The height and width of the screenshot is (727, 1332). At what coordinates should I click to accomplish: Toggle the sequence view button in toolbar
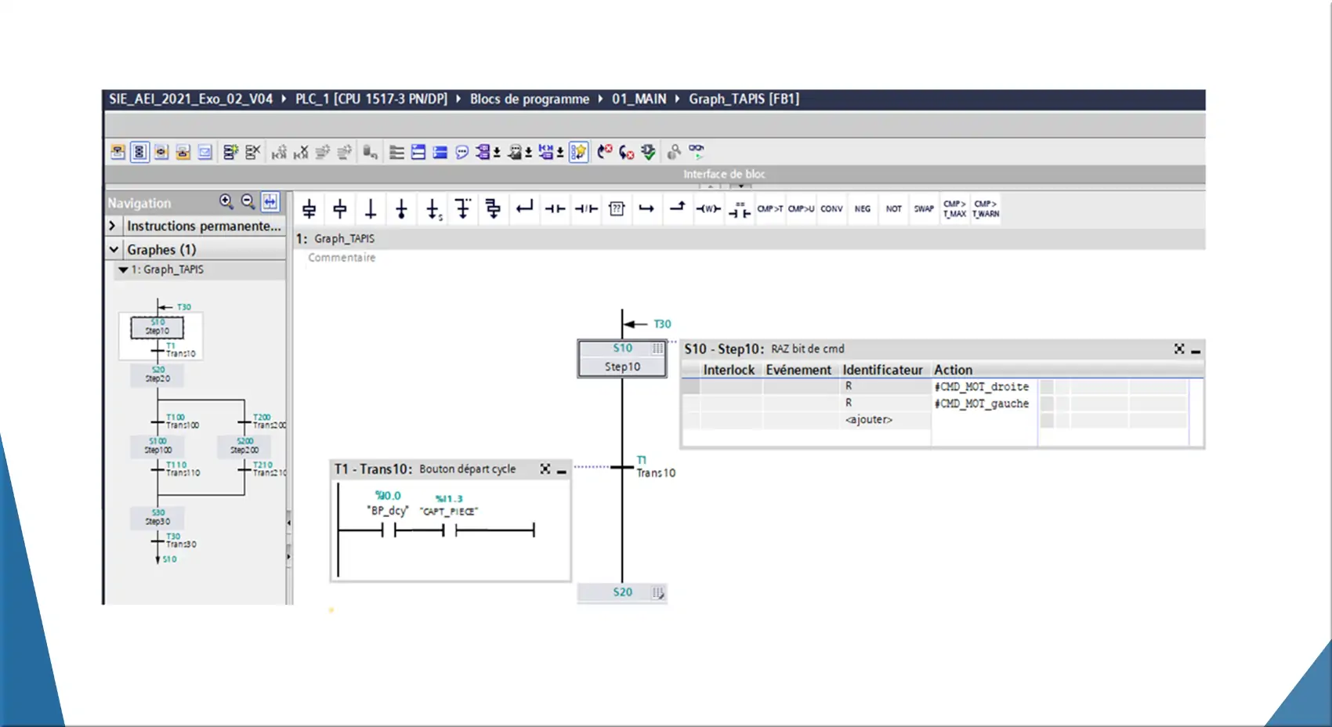coord(139,152)
